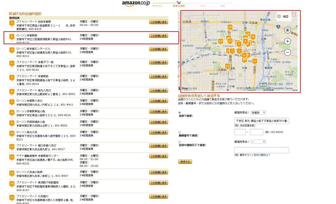Viewport: 336px width, 204px height.
Task: Click list marker 8 beside ローソン京都駅東塩小路
Action: tap(12, 113)
